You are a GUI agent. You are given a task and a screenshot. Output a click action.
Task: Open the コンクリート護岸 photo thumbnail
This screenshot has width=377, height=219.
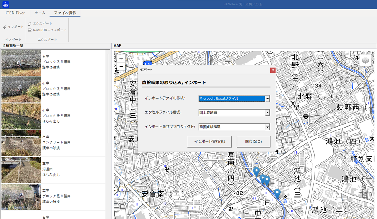tap(21, 143)
